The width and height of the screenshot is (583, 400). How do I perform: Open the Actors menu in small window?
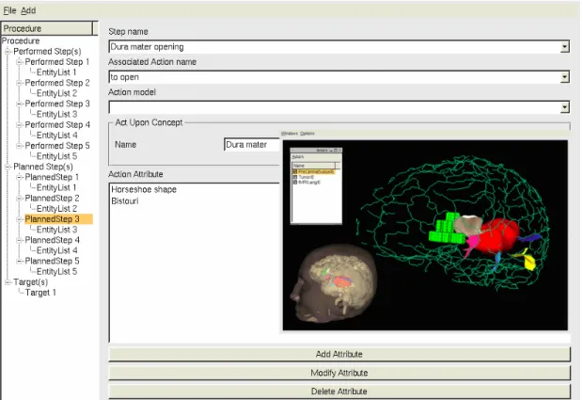pos(297,156)
